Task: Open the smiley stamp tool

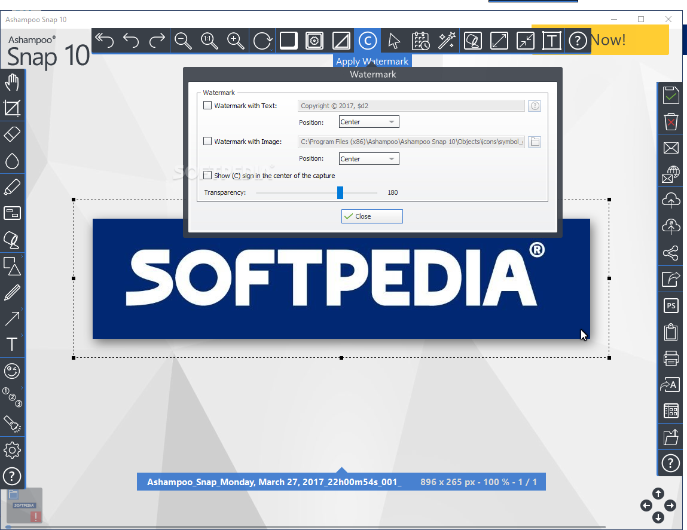Action: click(12, 371)
